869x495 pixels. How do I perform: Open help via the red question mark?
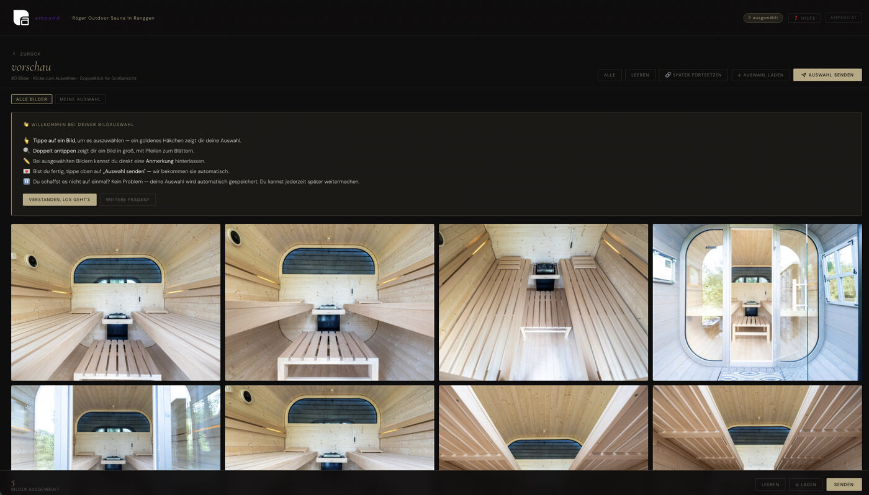(x=796, y=18)
